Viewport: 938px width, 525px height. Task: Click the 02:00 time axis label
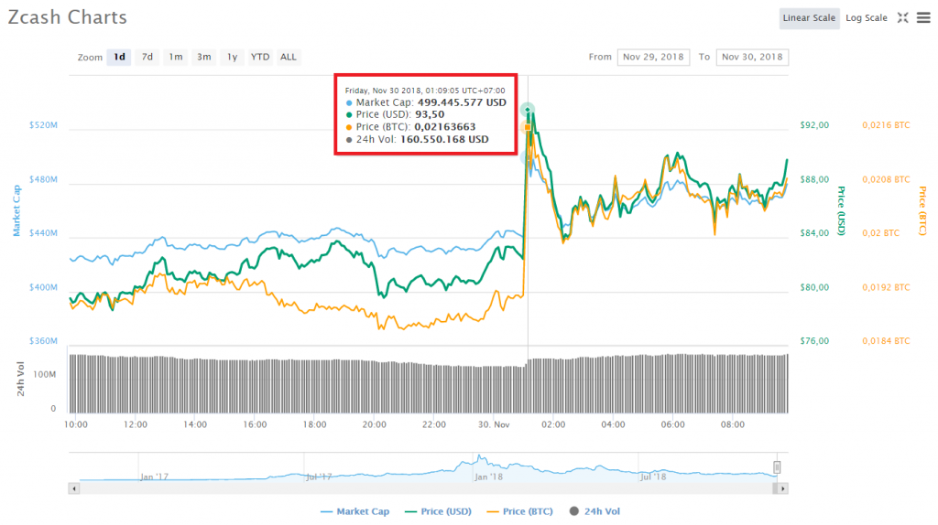(x=553, y=424)
